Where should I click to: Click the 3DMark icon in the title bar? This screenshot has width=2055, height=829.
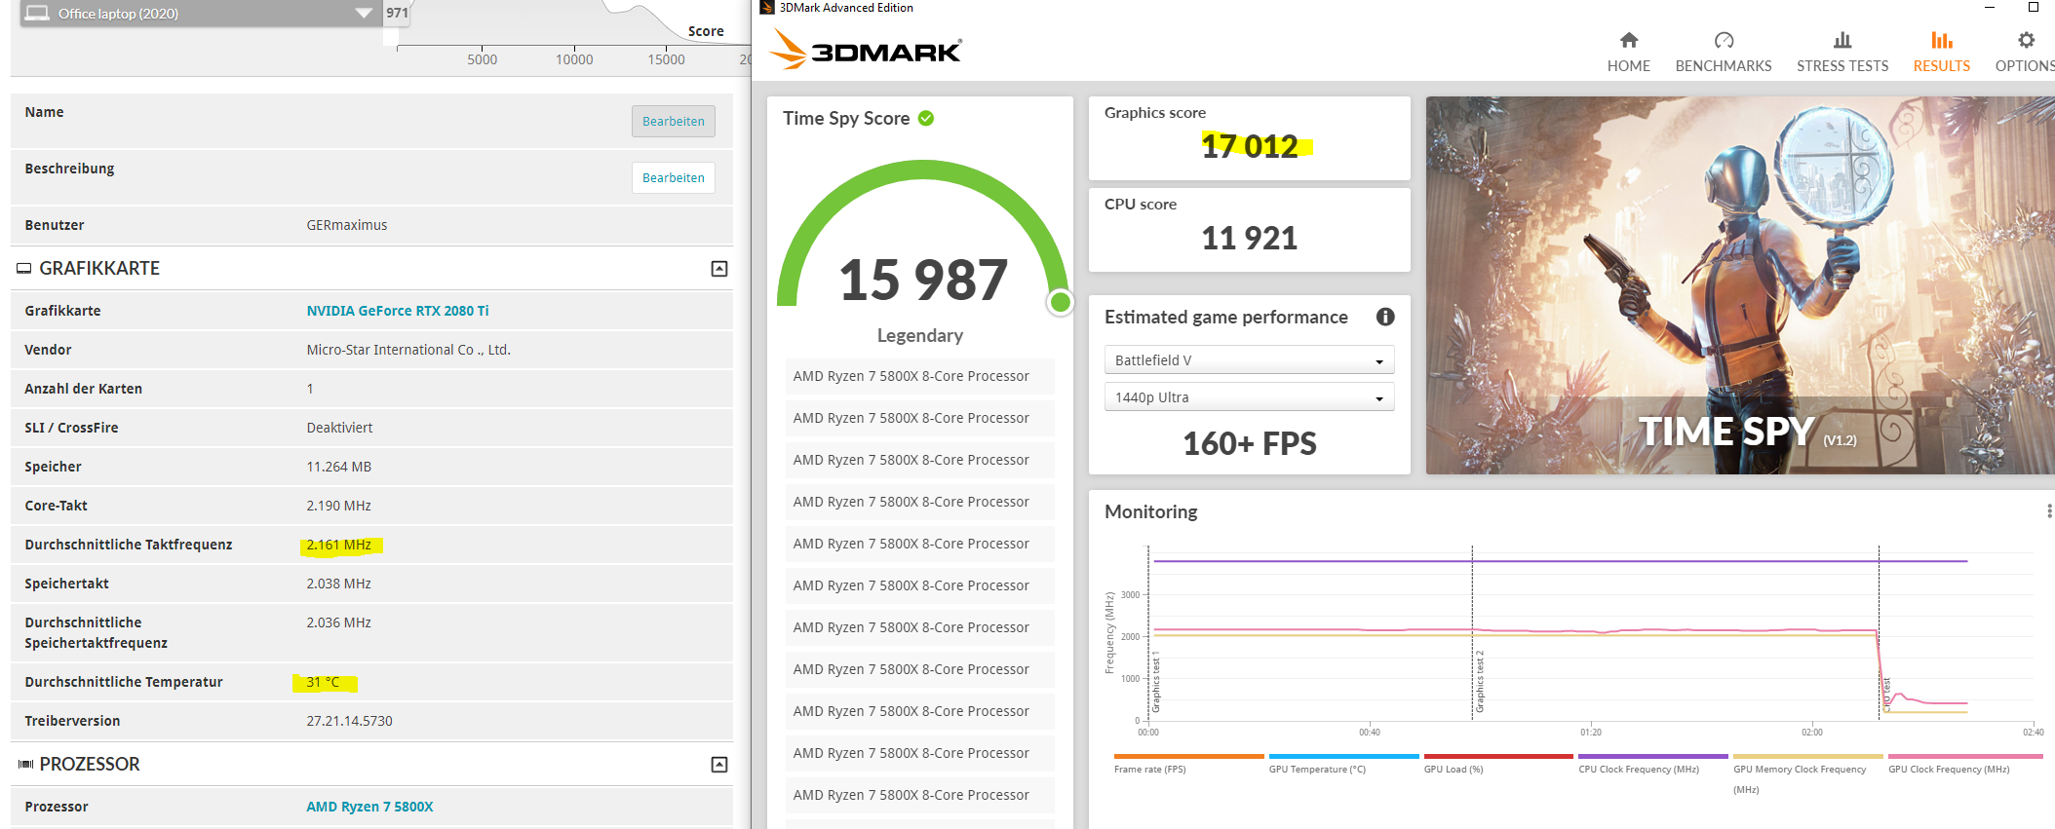click(x=767, y=8)
